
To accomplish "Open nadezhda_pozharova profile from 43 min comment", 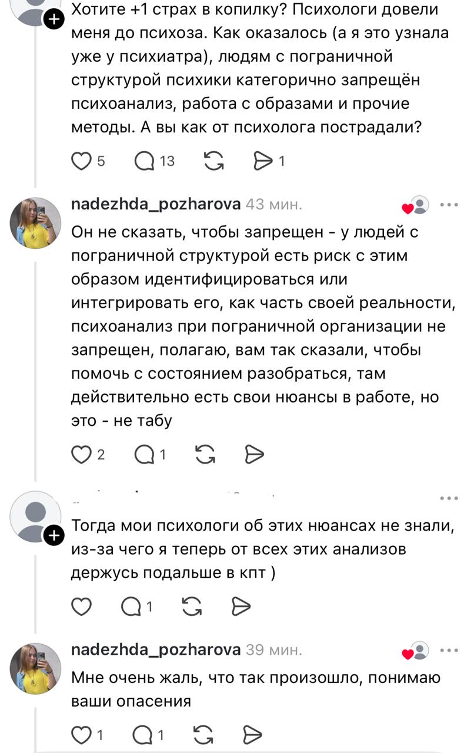I will (155, 205).
